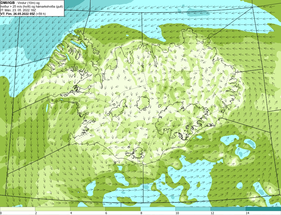Click the 'VT: Fim. 26.05.2022 05Z' line
This screenshot has height=215, width=281.
(x=18, y=14)
